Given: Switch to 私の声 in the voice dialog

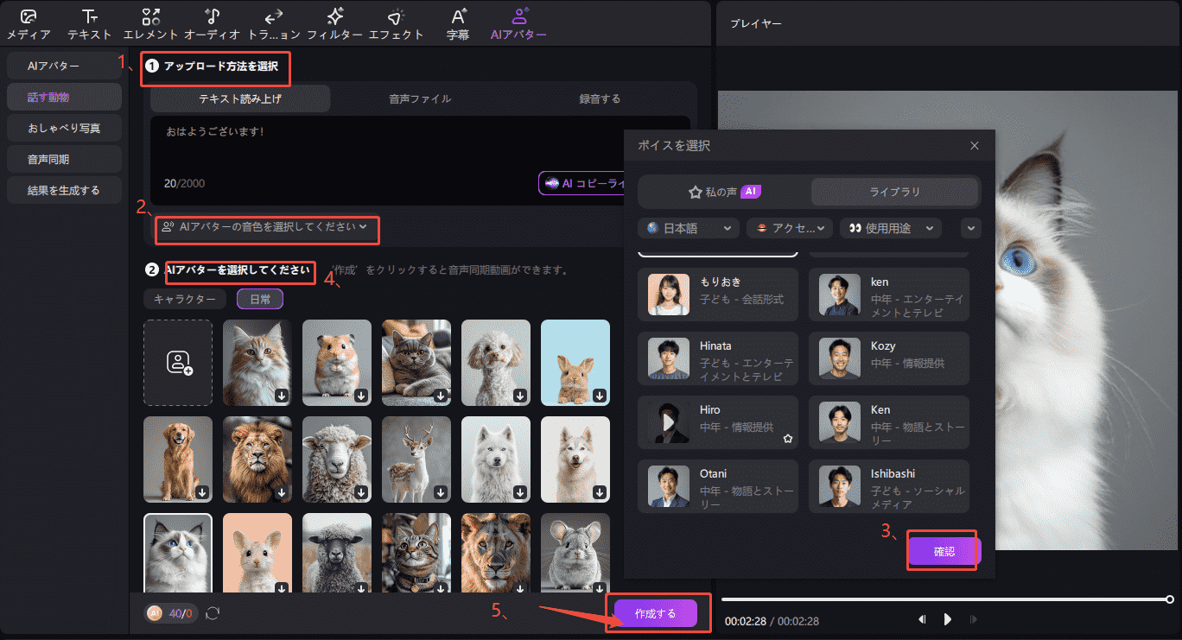Looking at the screenshot, I should 722,191.
